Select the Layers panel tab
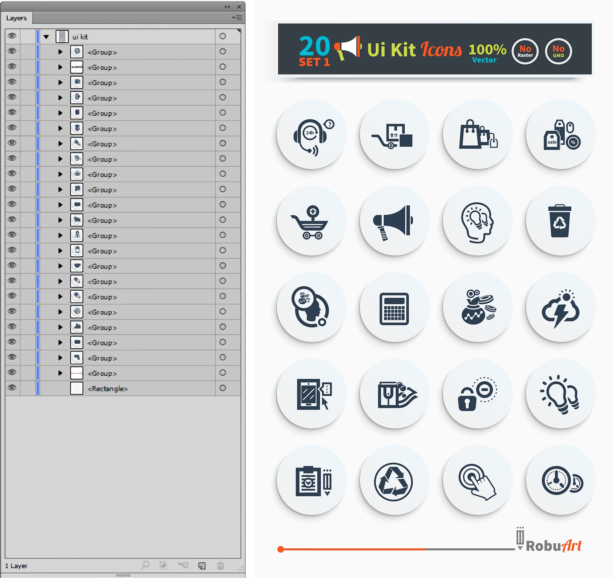The height and width of the screenshot is (578, 613). (16, 18)
